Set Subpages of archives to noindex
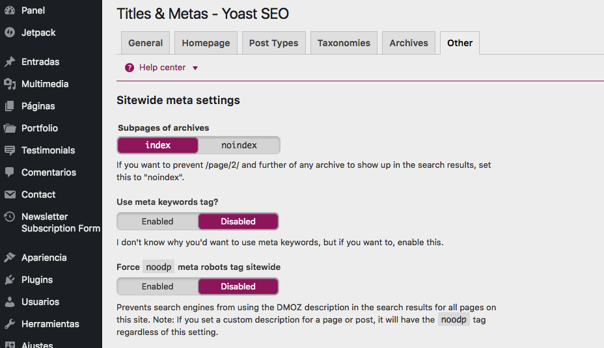This screenshot has width=604, height=348. click(x=239, y=145)
